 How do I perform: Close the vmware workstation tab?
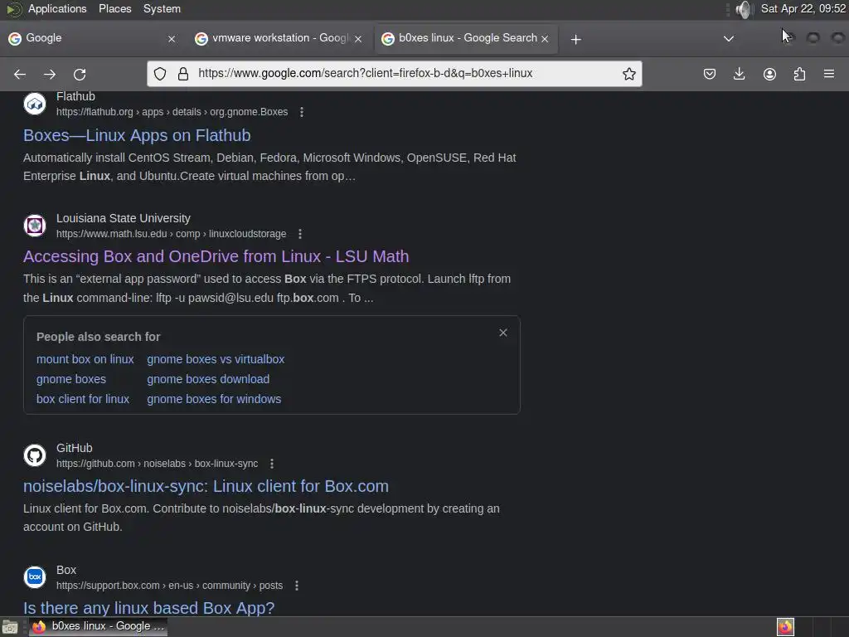pyautogui.click(x=358, y=39)
